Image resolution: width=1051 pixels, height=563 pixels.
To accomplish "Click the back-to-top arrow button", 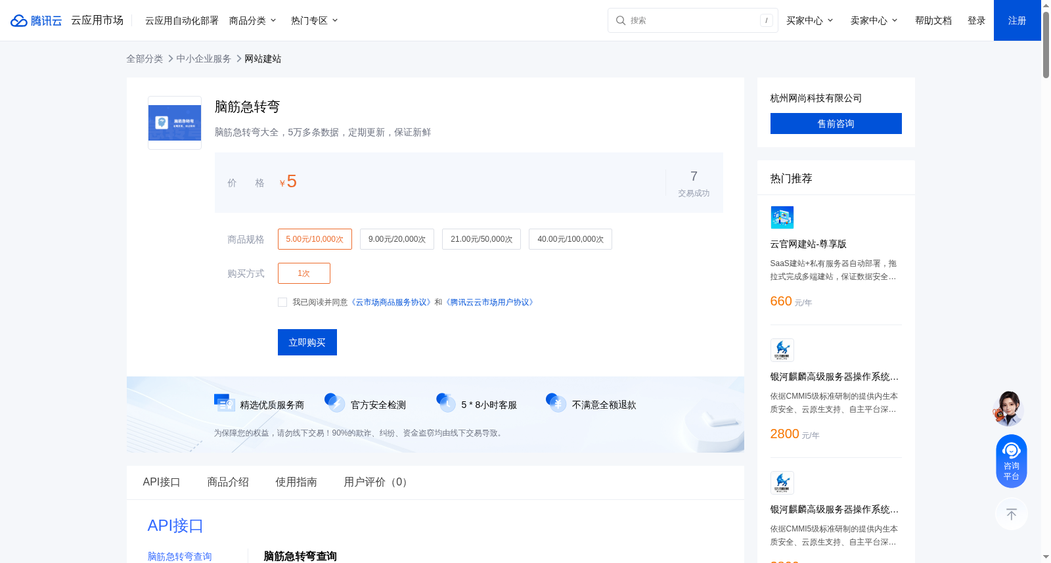I will [1012, 514].
